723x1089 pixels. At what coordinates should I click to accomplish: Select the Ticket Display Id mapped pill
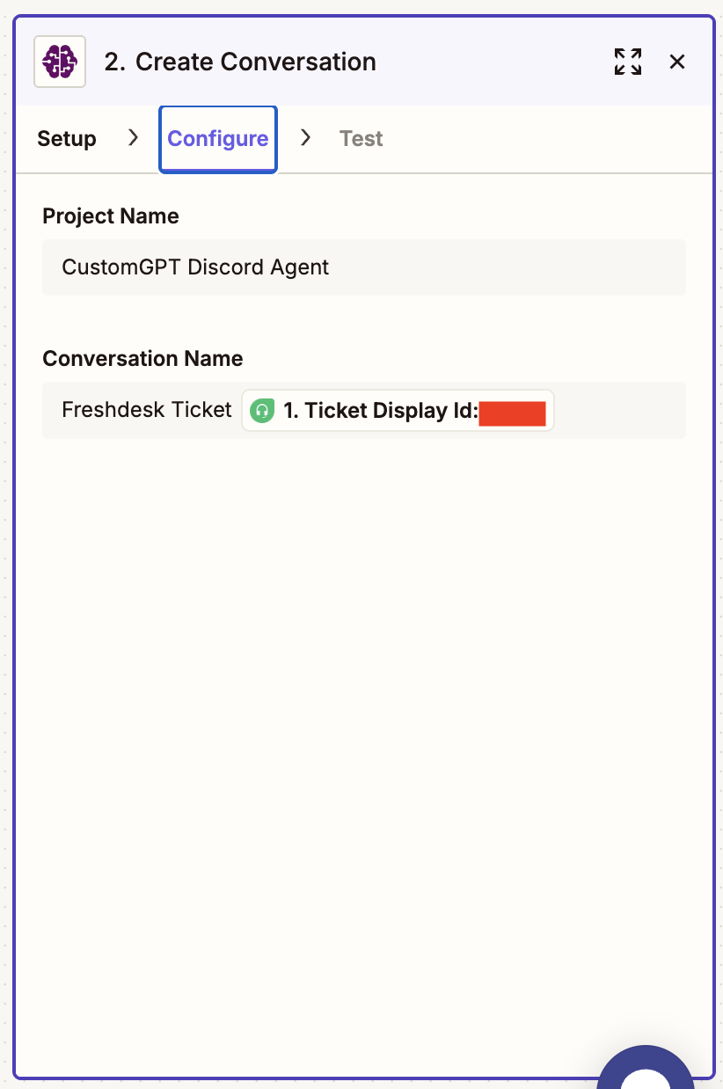tap(398, 411)
